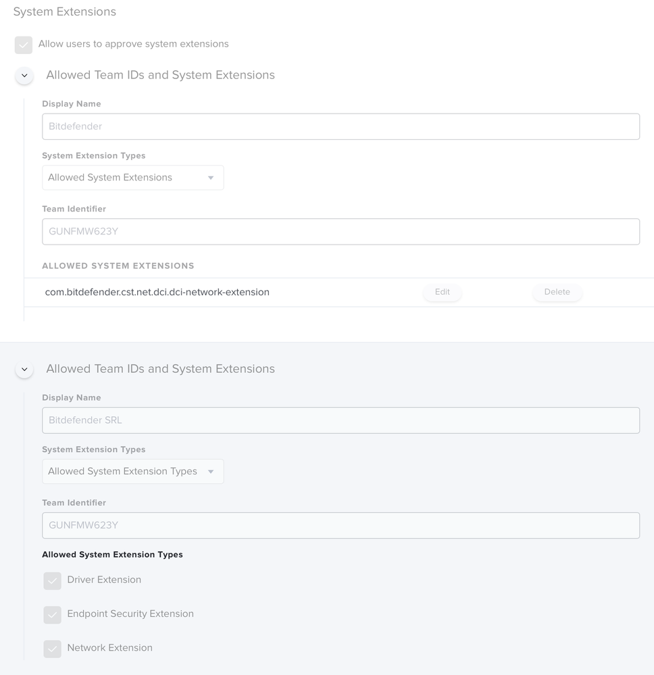The width and height of the screenshot is (654, 675).
Task: Delete the dci-network-extension entry
Action: [557, 292]
